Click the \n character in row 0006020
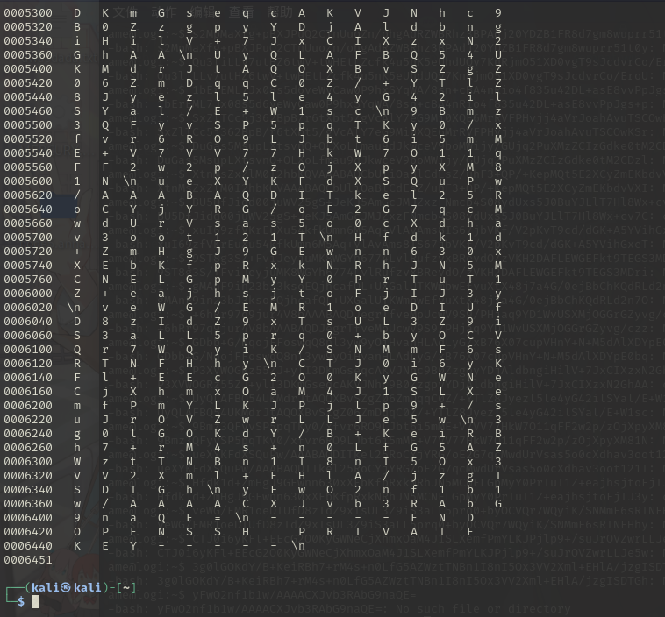This screenshot has width=665, height=617. [75, 308]
